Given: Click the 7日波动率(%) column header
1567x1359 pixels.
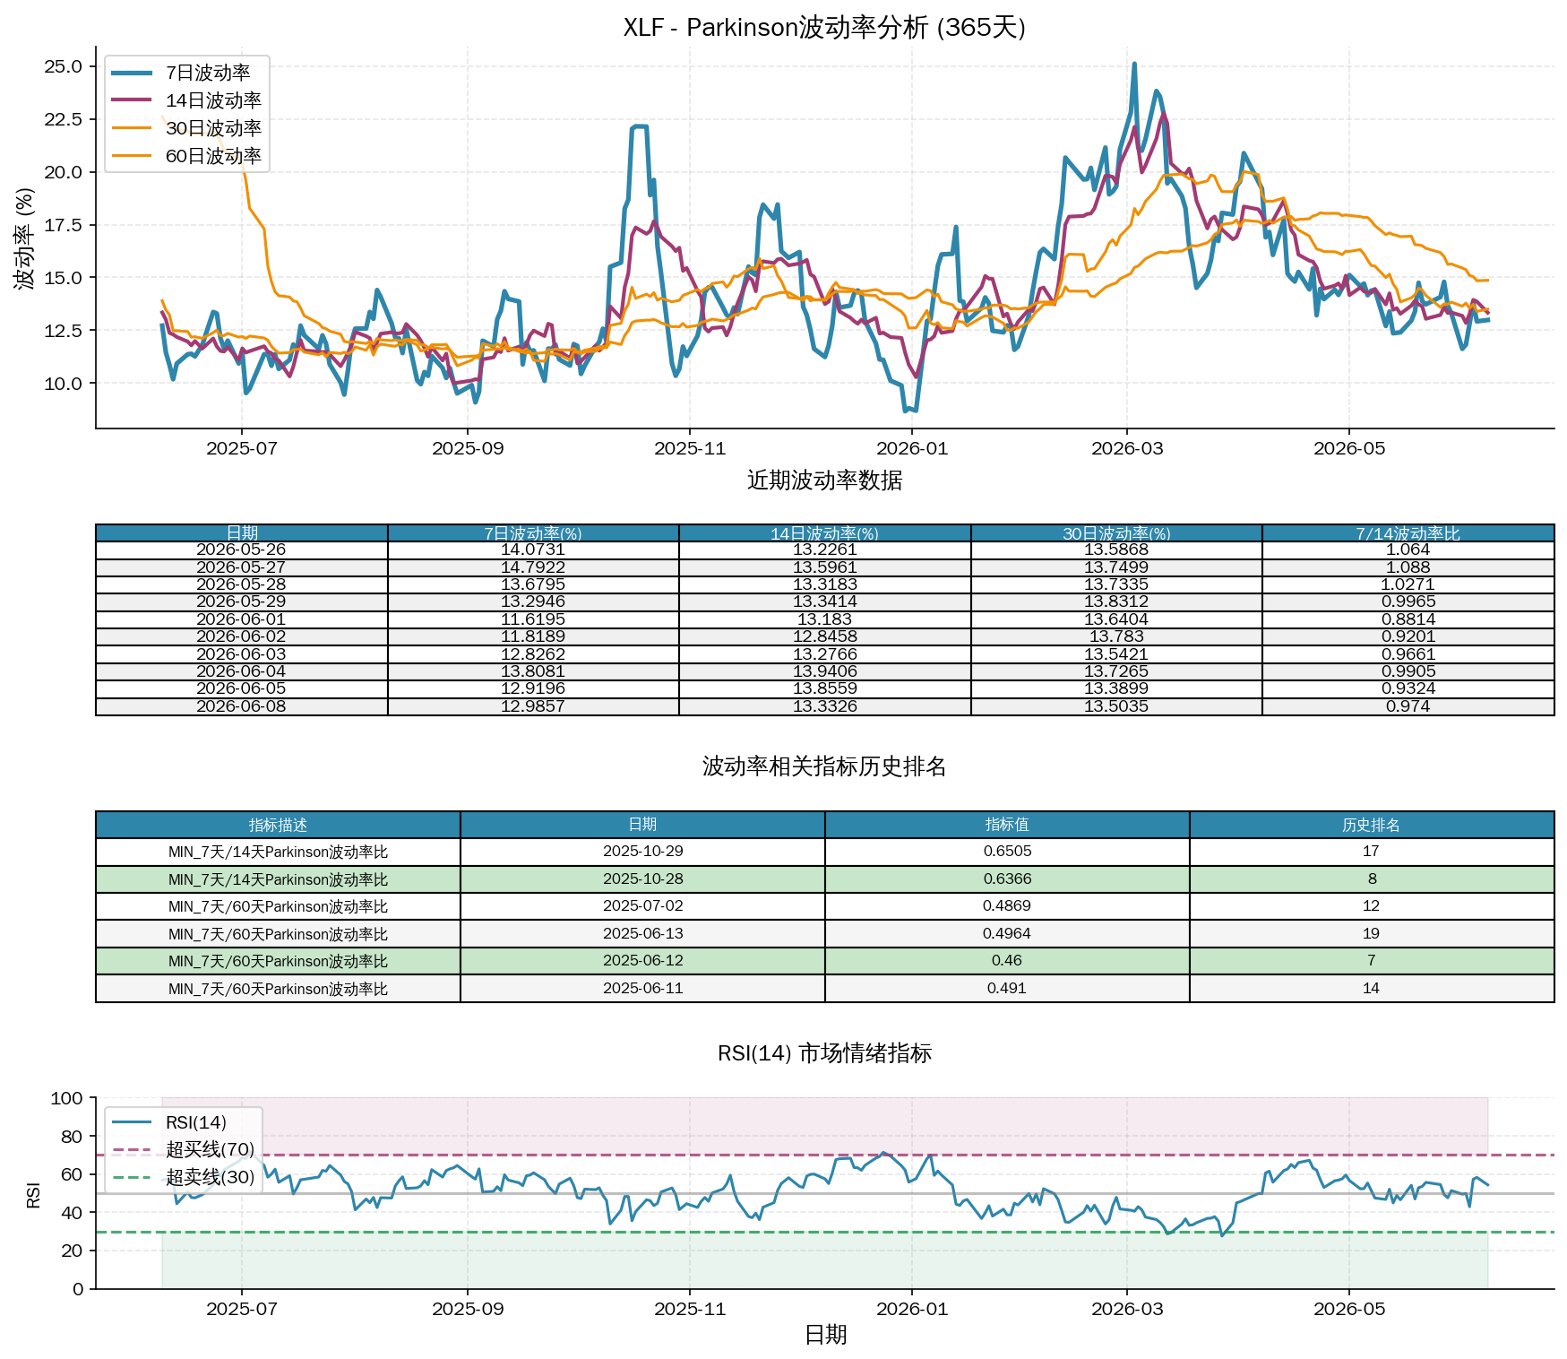Looking at the screenshot, I should [533, 533].
